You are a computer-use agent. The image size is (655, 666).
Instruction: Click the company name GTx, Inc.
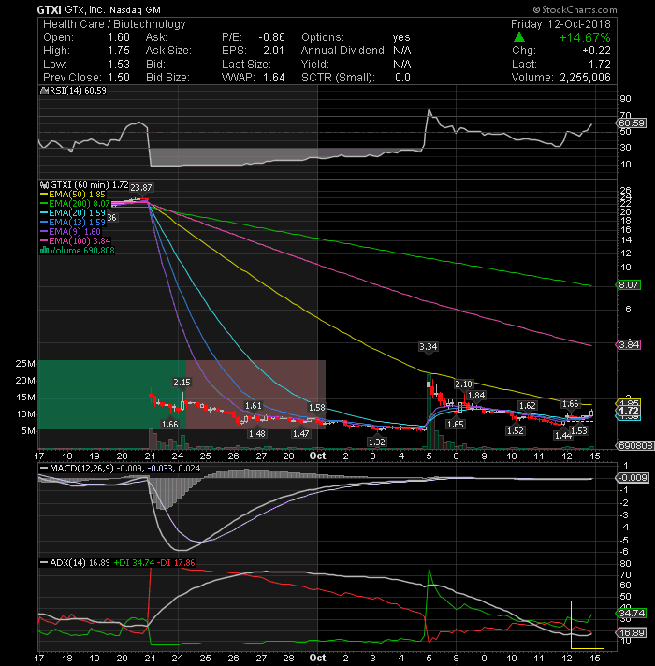click(x=85, y=9)
